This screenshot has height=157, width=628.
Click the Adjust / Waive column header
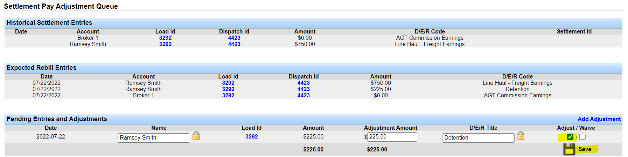(x=576, y=128)
